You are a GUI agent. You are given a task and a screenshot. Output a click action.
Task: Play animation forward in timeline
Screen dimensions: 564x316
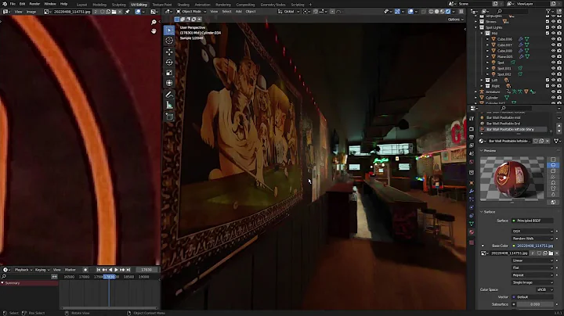[x=116, y=270]
